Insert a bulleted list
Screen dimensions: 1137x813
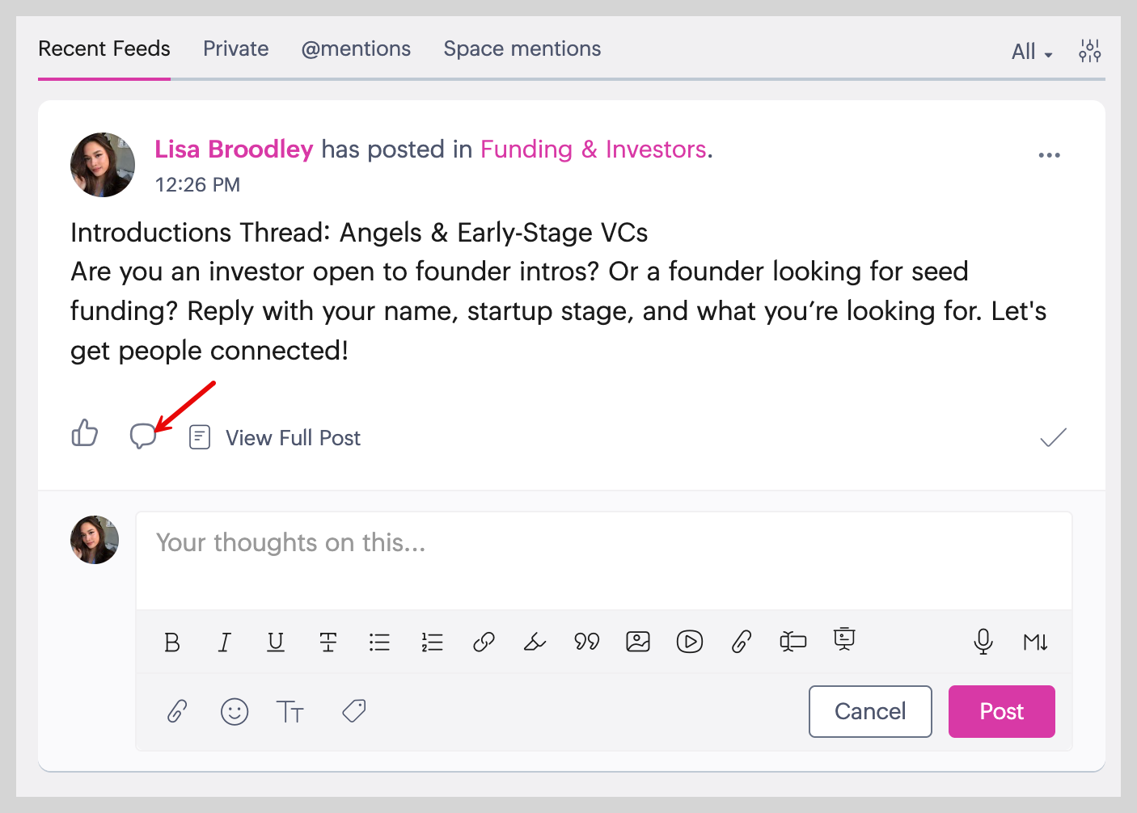coord(379,642)
